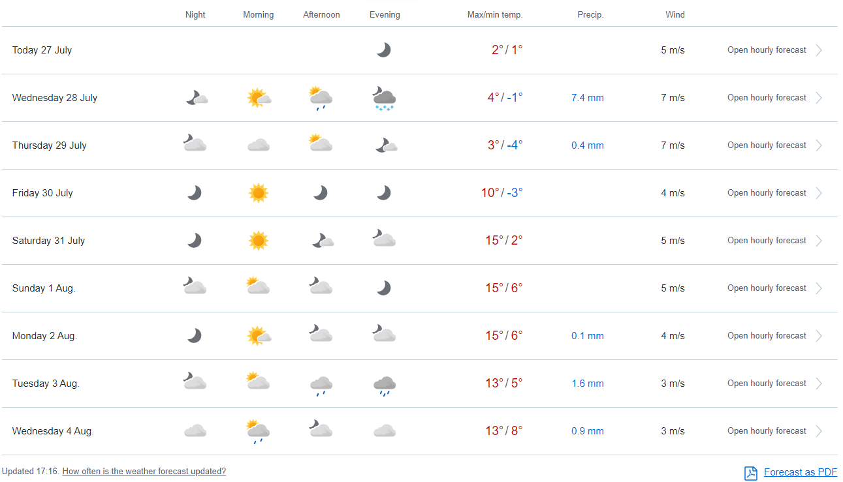Click Thursday 29 July morning cloud icon
Image resolution: width=843 pixels, height=482 pixels.
click(259, 145)
